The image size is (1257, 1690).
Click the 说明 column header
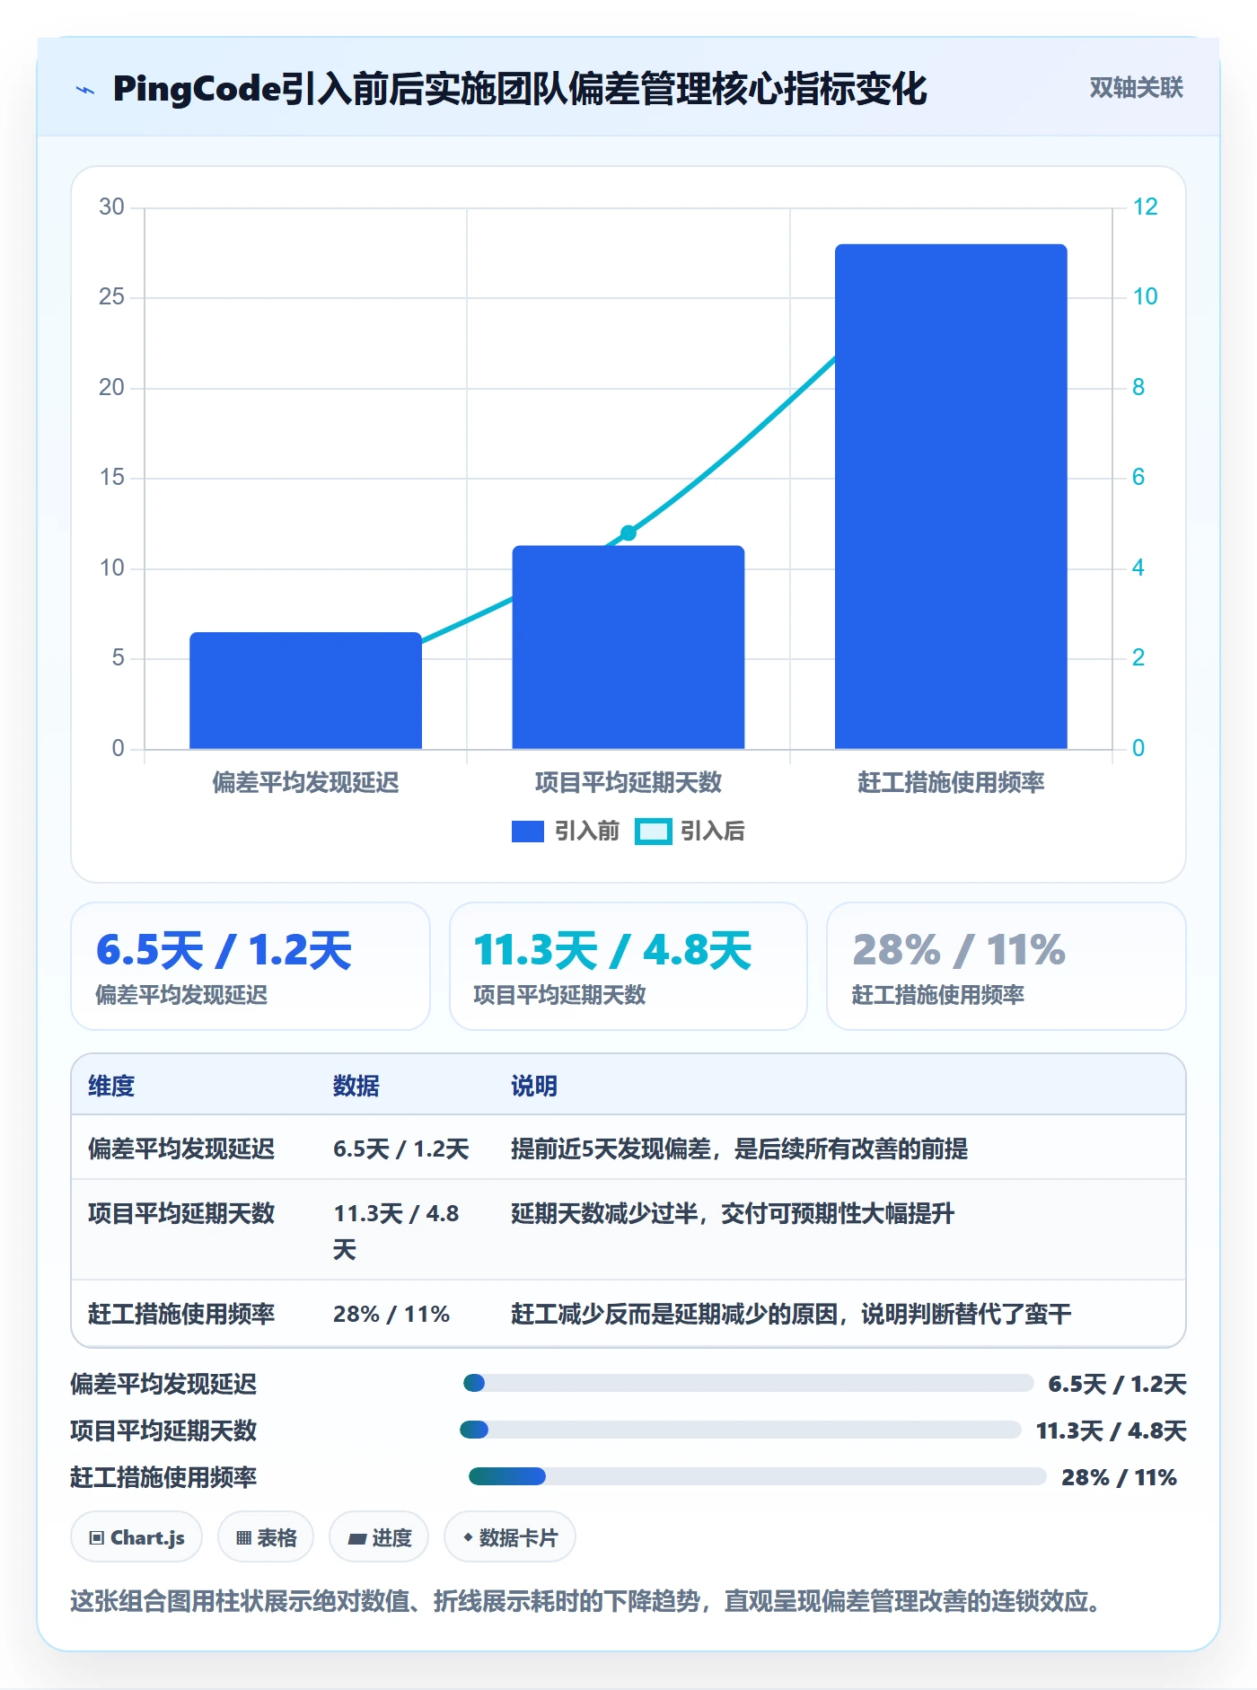point(534,1086)
